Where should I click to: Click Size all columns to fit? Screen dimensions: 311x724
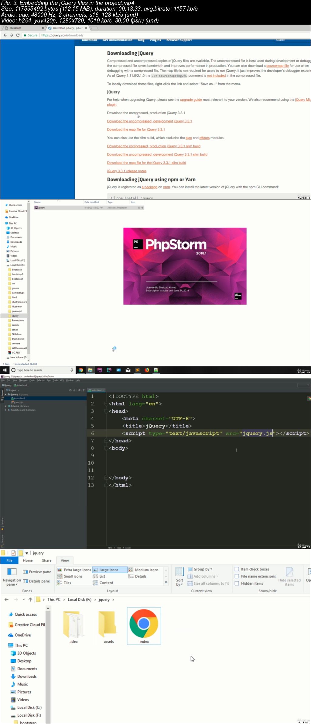(x=208, y=584)
